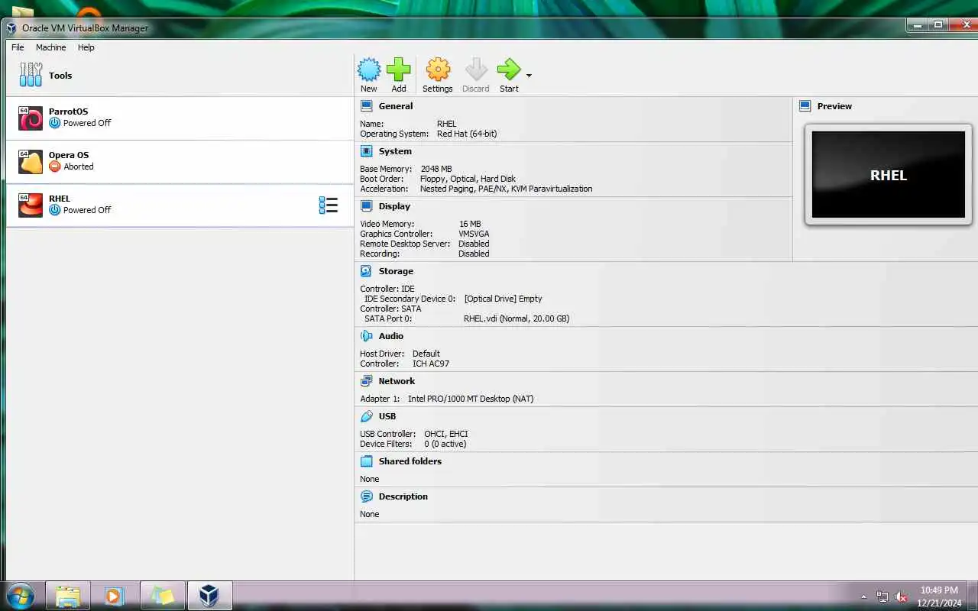The height and width of the screenshot is (611, 978).
Task: Open the Shared folders heading link
Action: click(410, 461)
